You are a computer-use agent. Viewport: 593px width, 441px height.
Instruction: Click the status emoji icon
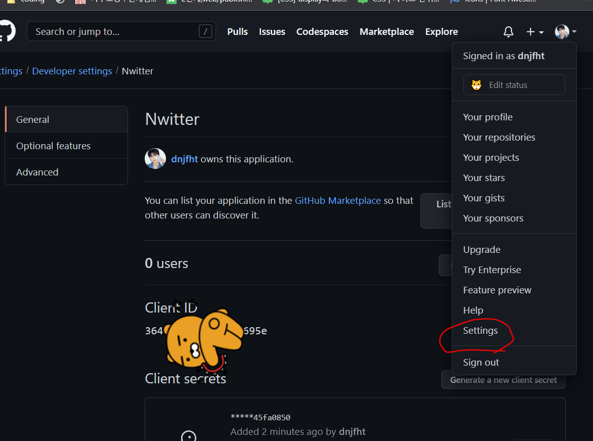click(x=477, y=85)
